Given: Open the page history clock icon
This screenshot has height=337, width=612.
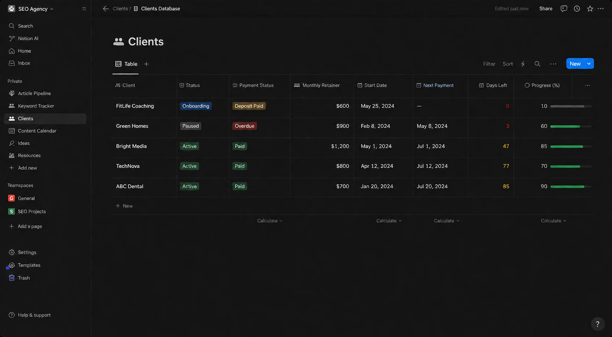Looking at the screenshot, I should [x=577, y=9].
